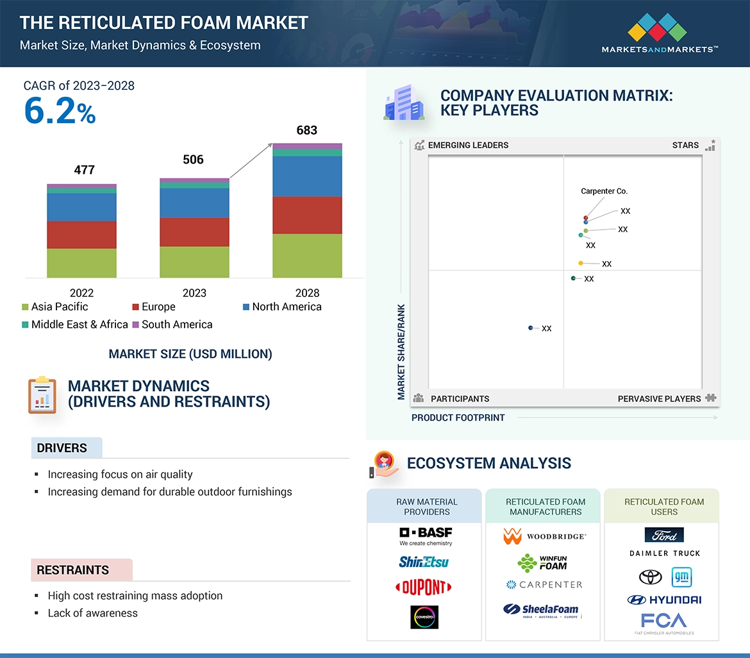Click the BASF logo

[426, 536]
